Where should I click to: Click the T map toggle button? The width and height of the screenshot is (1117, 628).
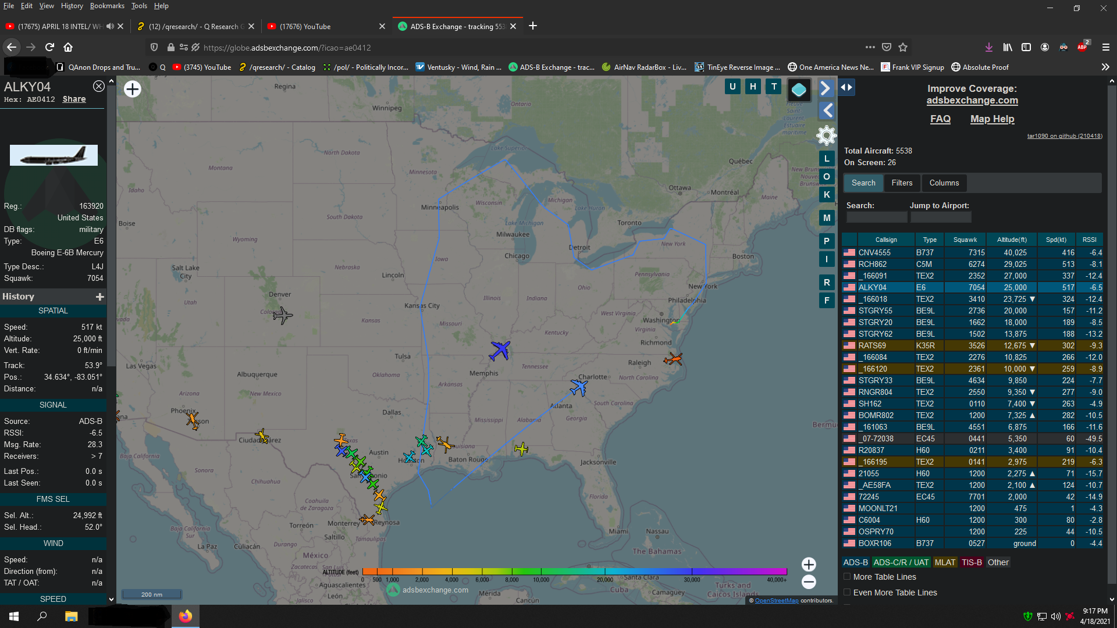click(774, 87)
